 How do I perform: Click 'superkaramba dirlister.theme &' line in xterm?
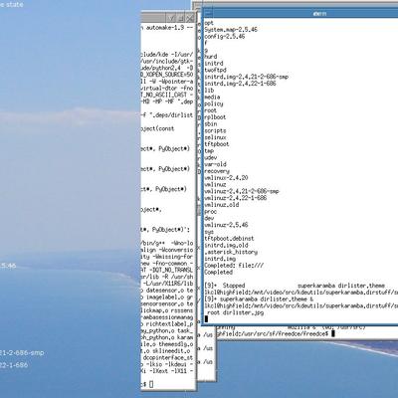point(259,299)
